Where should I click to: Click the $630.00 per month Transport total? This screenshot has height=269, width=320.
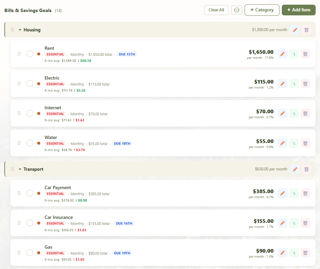coord(271,169)
